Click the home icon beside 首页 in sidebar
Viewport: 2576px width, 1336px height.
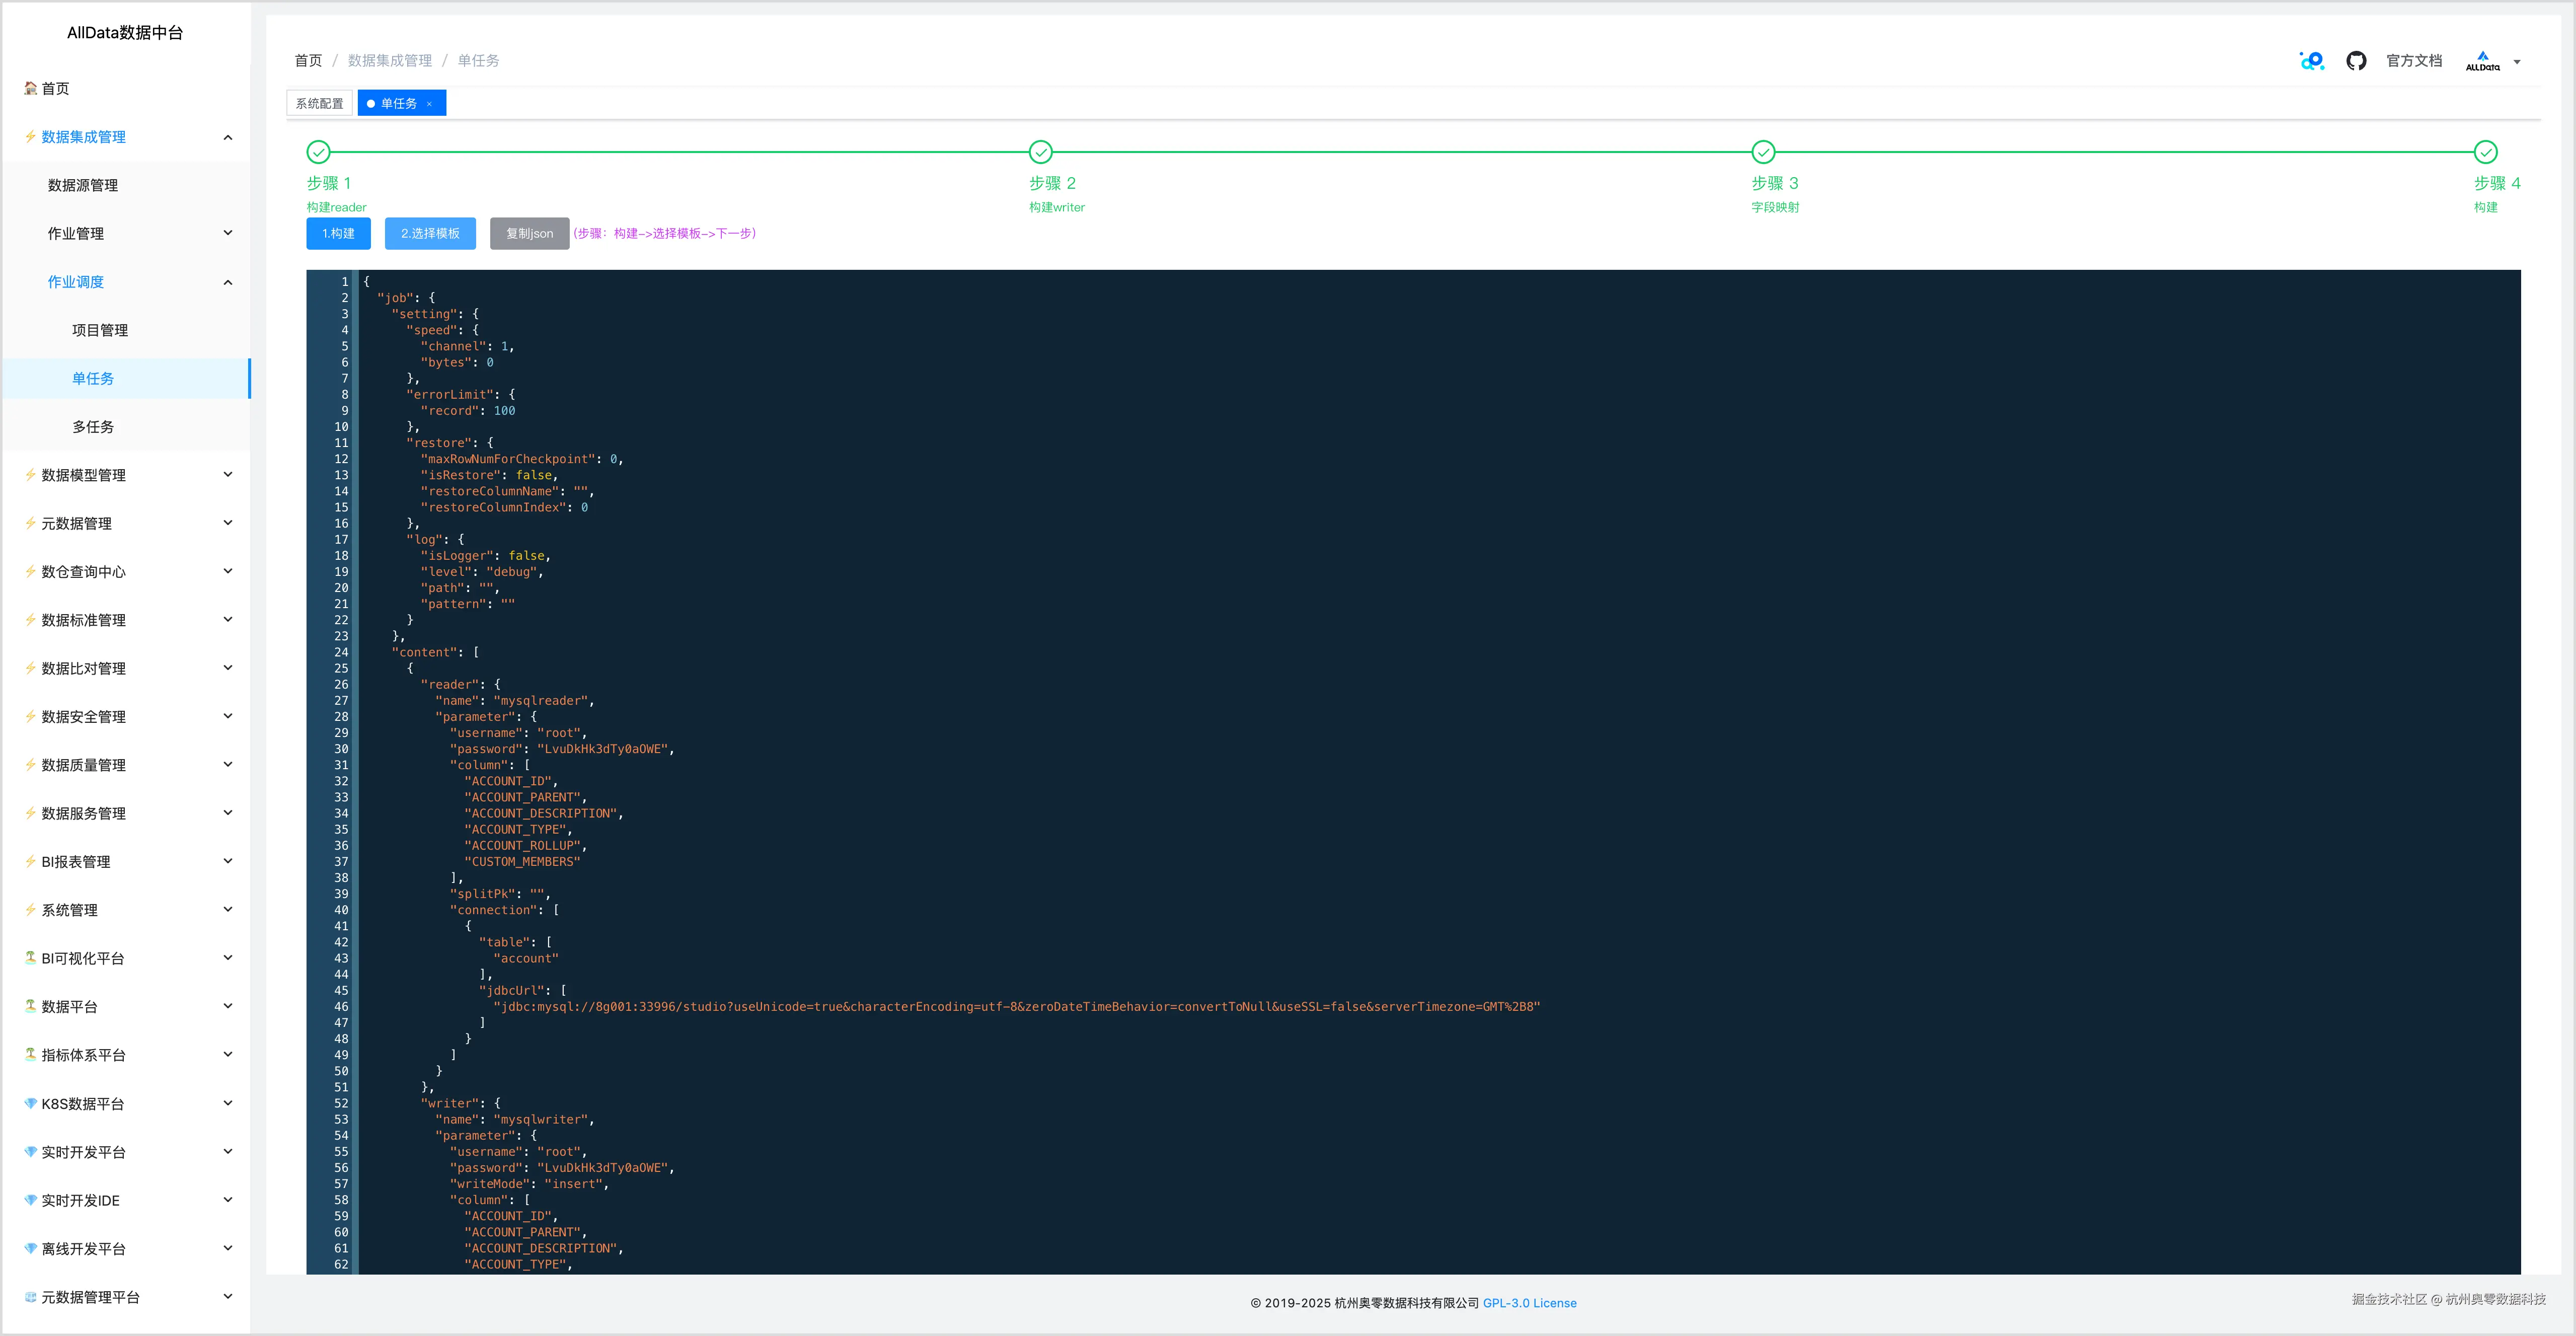pyautogui.click(x=29, y=88)
